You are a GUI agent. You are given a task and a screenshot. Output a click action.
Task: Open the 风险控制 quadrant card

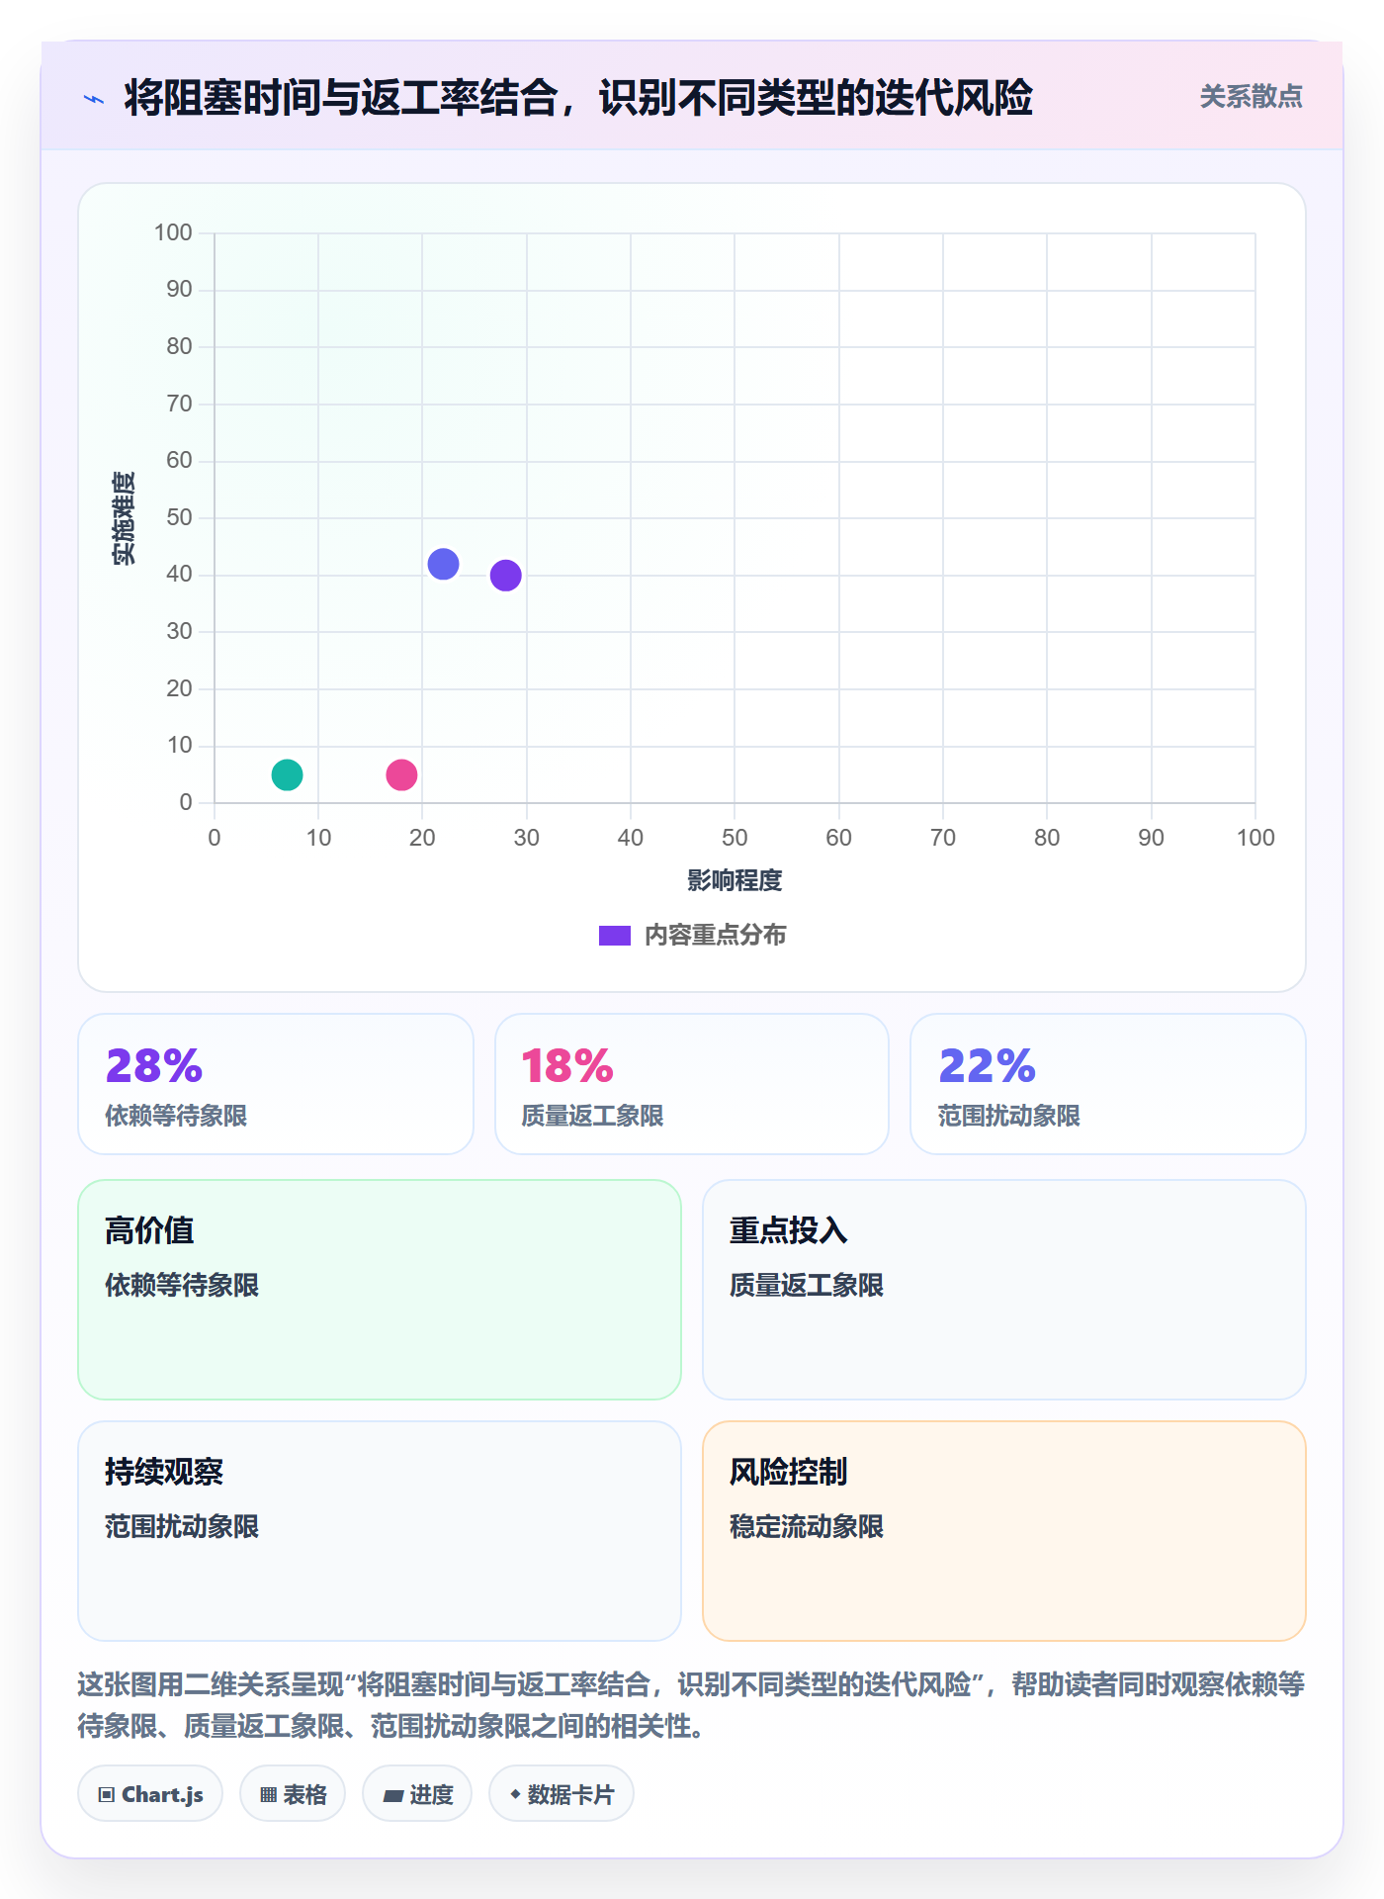point(1004,1531)
